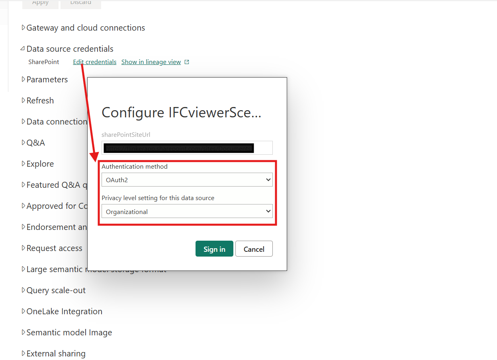Expand Gateway and cloud connections section
This screenshot has width=497, height=360.
click(x=84, y=28)
